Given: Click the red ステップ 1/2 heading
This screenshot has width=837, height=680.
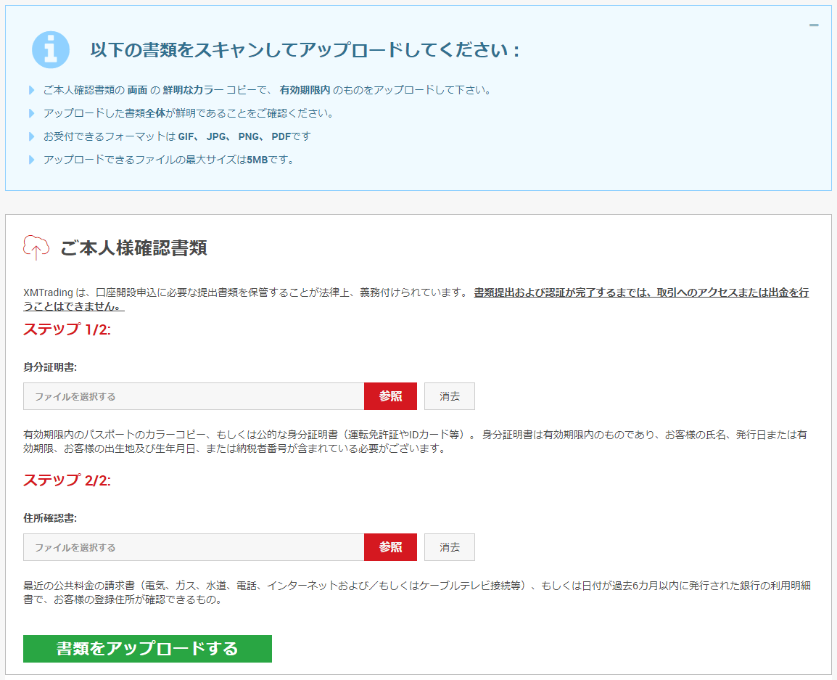Looking at the screenshot, I should tap(67, 329).
